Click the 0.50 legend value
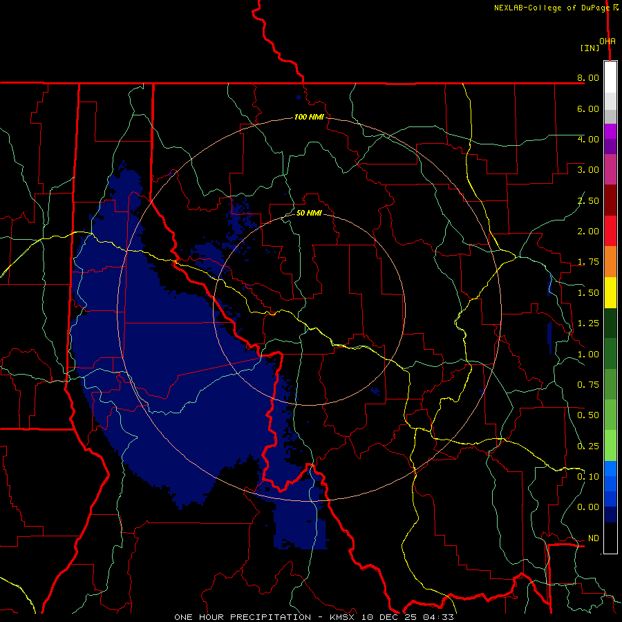Image resolution: width=622 pixels, height=622 pixels. 588,415
